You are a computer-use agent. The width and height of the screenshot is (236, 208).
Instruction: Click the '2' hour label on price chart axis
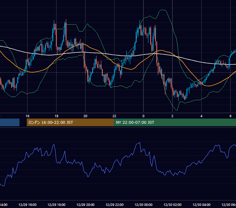[172, 116]
